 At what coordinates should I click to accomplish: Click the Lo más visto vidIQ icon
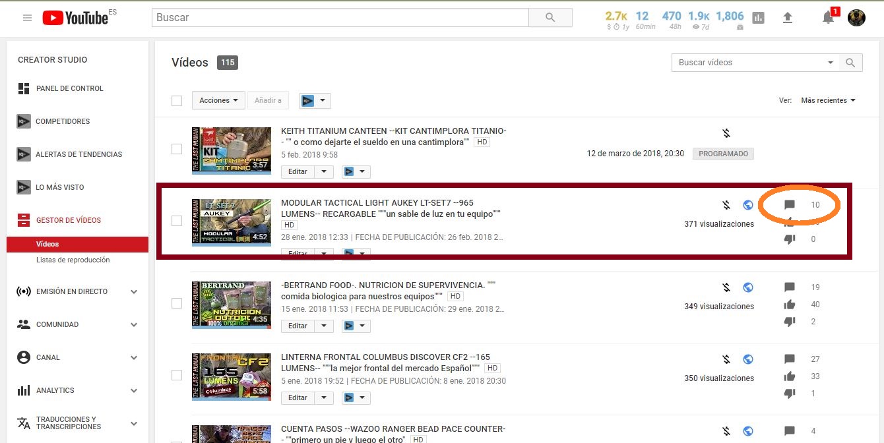click(x=24, y=187)
